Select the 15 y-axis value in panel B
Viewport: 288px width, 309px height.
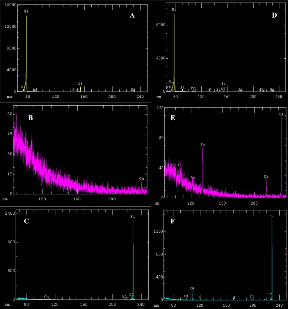[10, 174]
